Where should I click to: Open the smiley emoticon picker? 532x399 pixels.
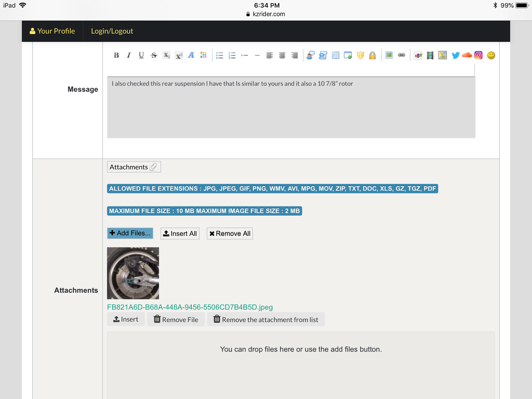(491, 55)
